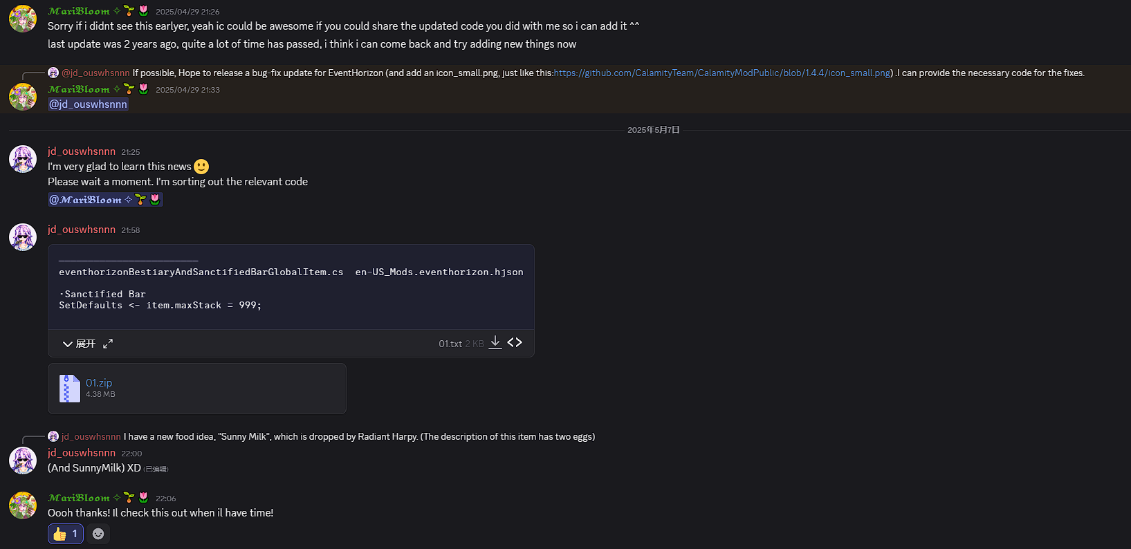Click the 01.txt file name
The height and width of the screenshot is (549, 1131).
click(x=450, y=344)
